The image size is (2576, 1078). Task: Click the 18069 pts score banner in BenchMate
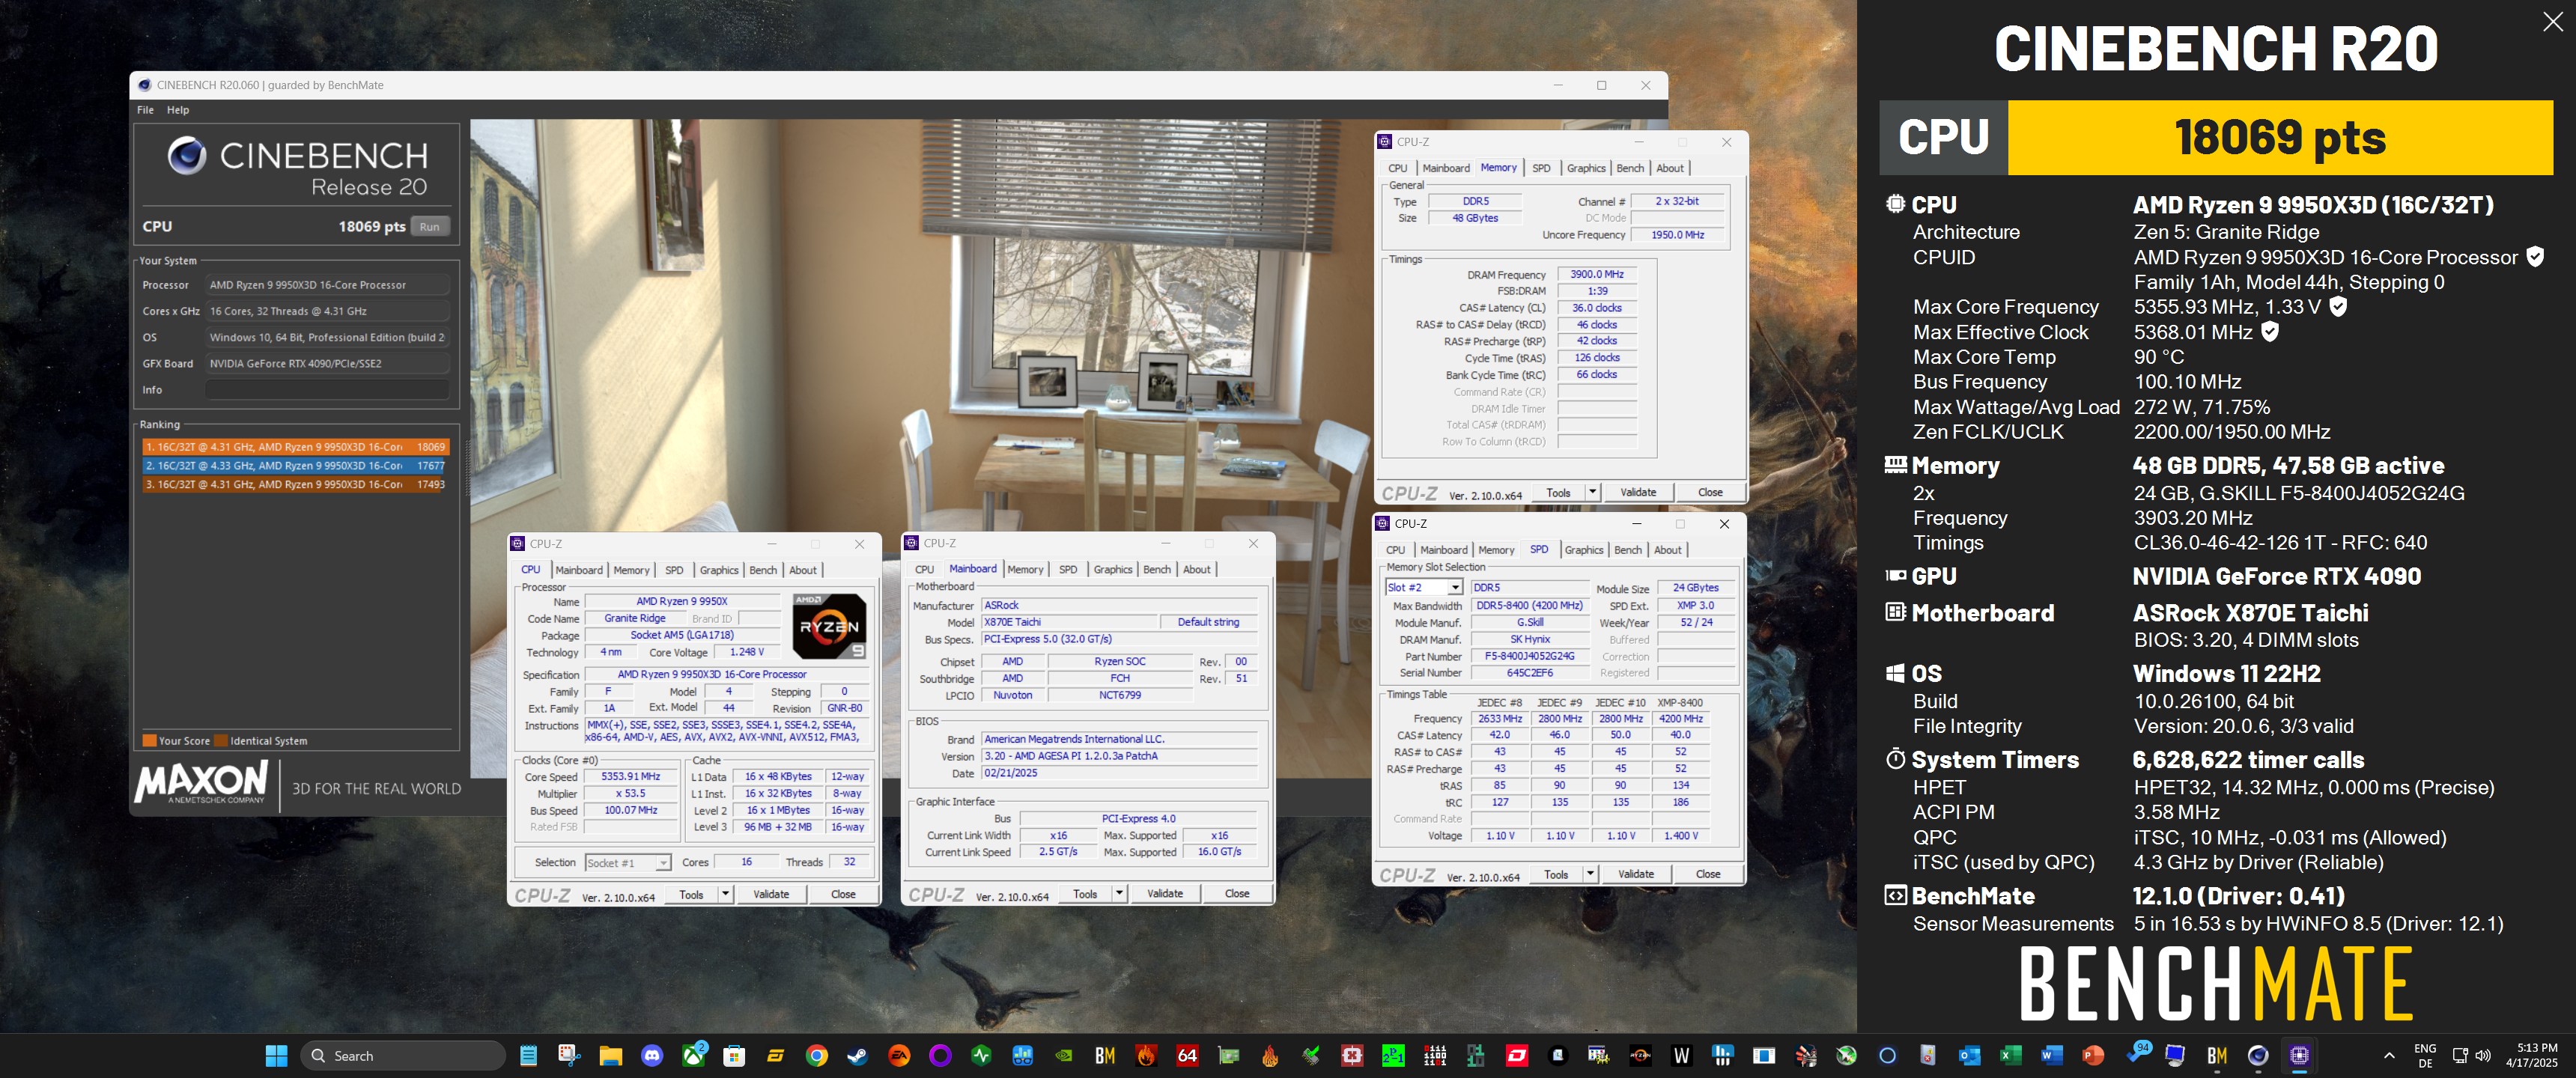(x=2280, y=137)
